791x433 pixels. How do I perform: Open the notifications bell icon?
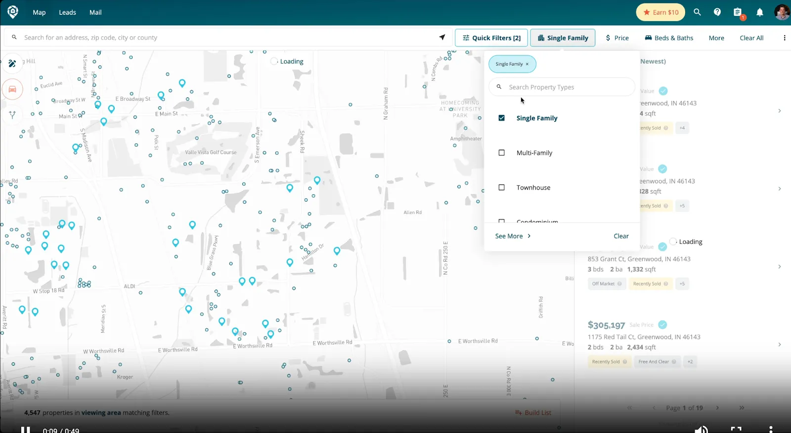760,12
